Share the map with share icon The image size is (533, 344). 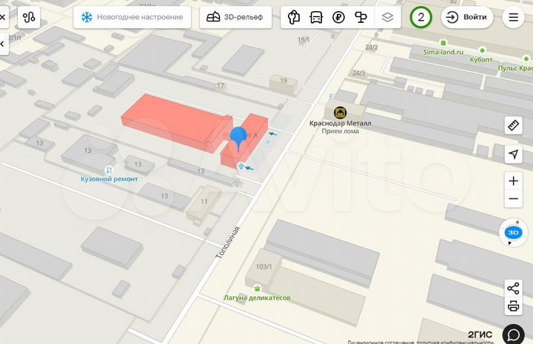coord(513,289)
